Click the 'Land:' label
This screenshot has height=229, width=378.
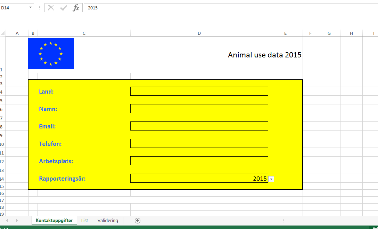(x=46, y=92)
